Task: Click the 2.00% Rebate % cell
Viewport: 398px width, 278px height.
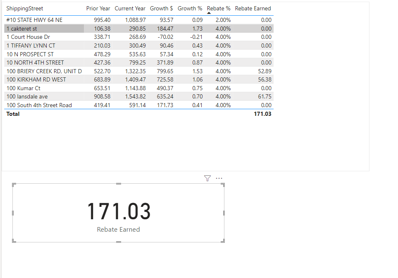Action: click(x=223, y=20)
